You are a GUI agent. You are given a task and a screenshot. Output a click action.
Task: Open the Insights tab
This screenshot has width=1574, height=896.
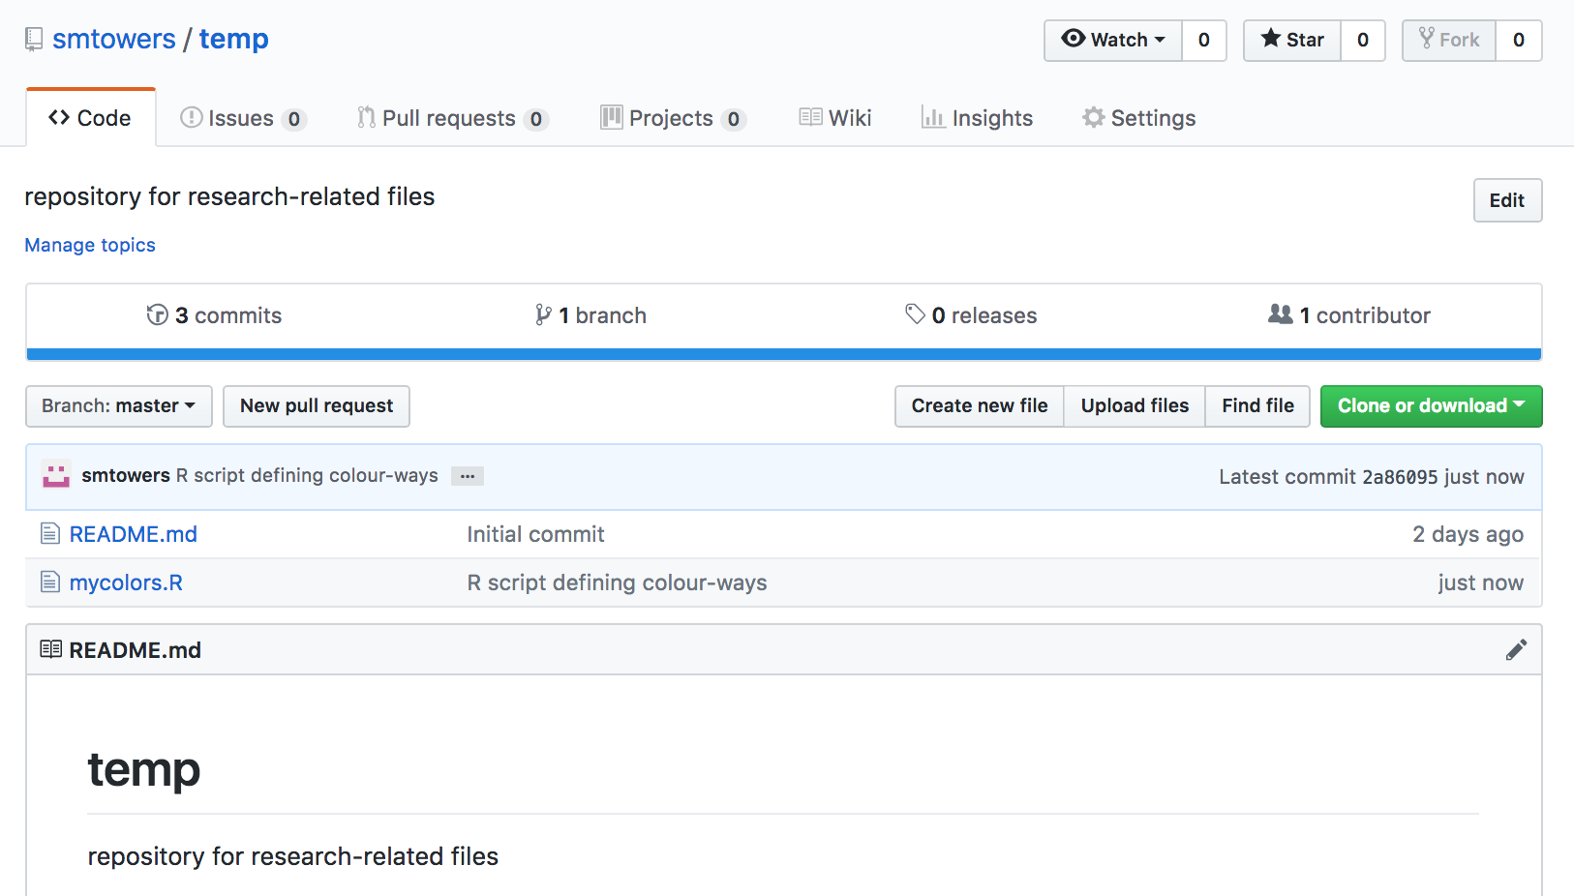977,118
